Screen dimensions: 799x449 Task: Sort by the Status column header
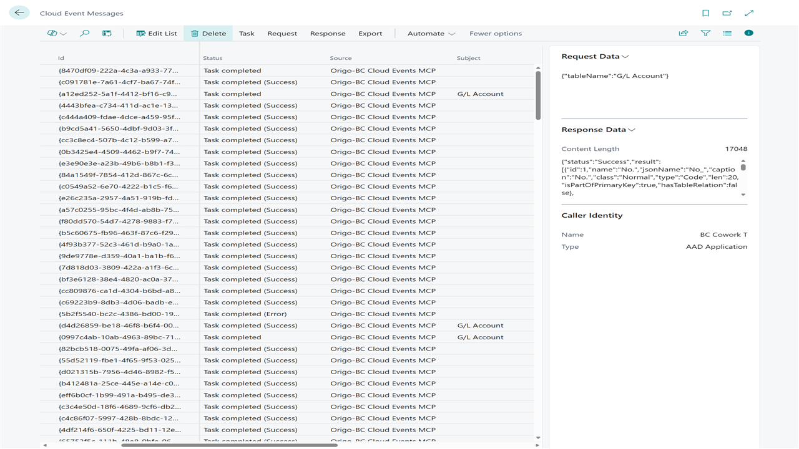point(213,58)
